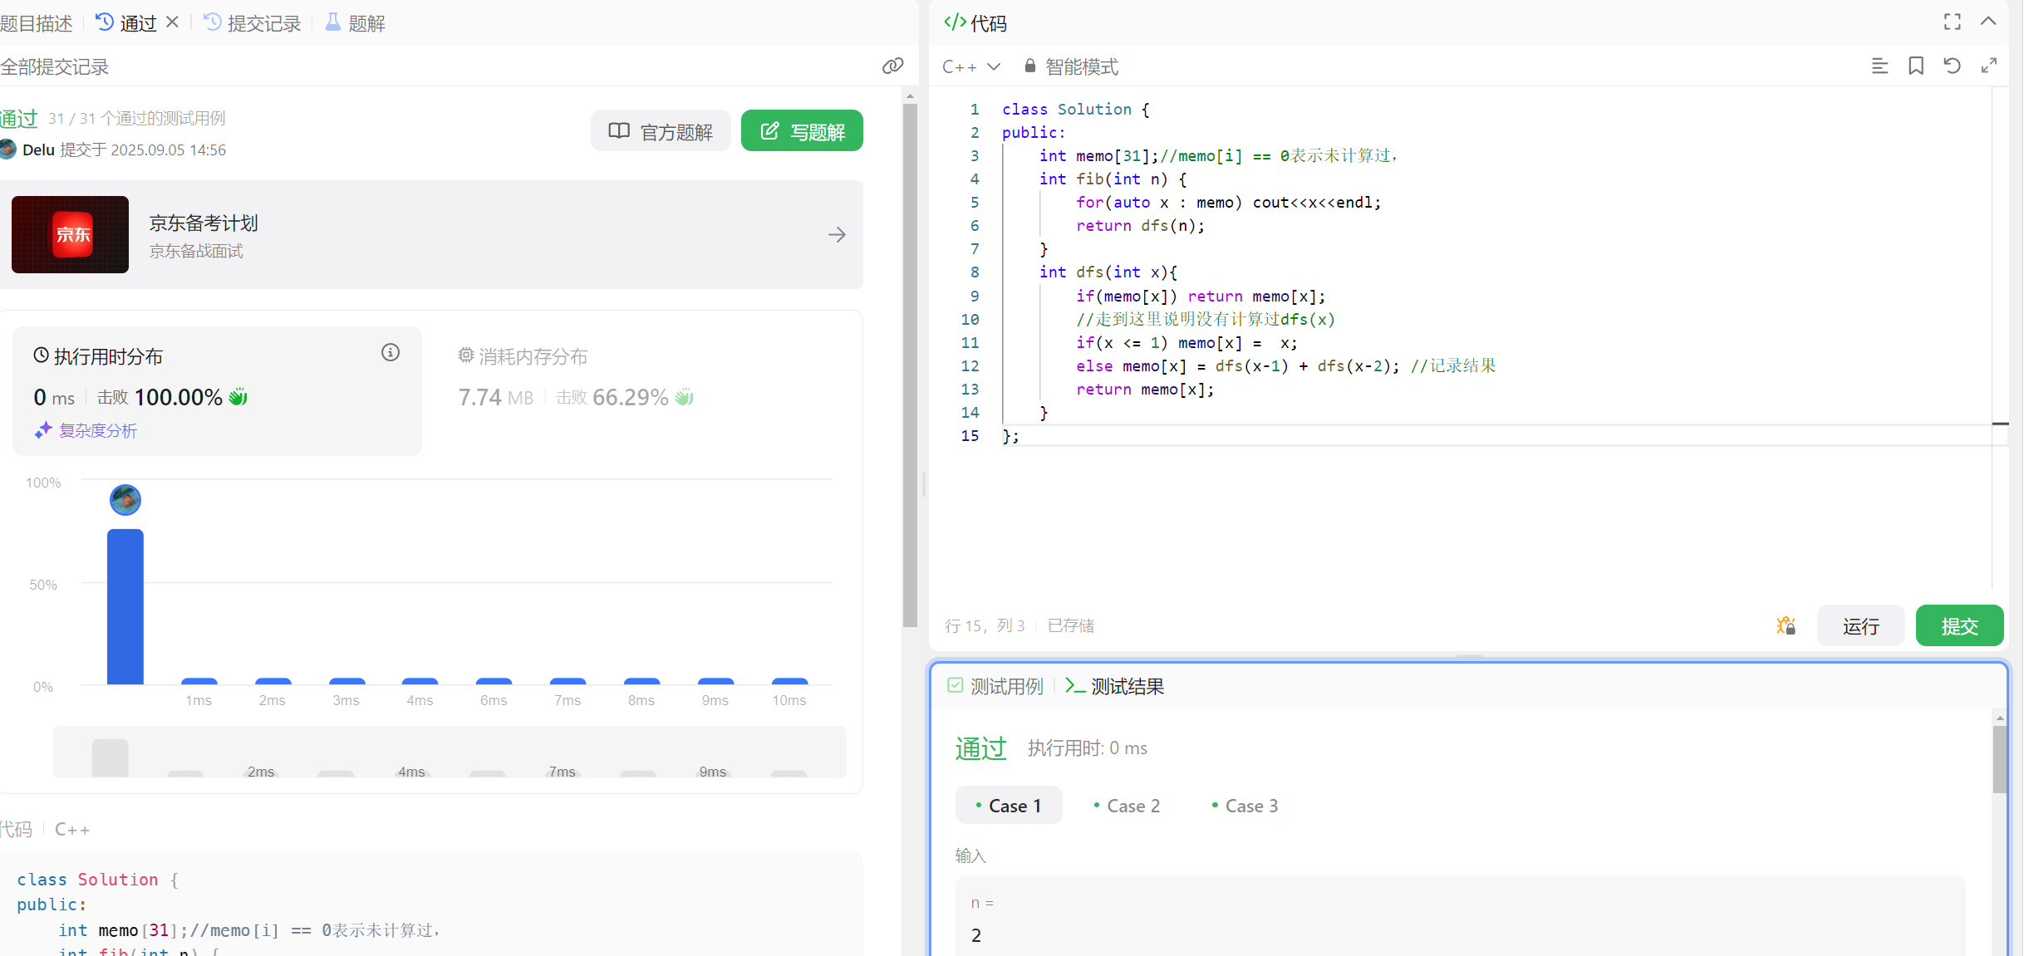Toggle 智能模式 lock setting
The width and height of the screenshot is (2024, 956).
(1072, 67)
